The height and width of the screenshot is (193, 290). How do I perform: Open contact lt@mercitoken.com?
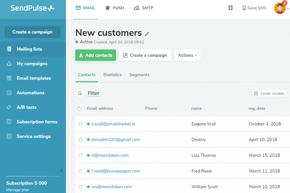tap(110, 155)
